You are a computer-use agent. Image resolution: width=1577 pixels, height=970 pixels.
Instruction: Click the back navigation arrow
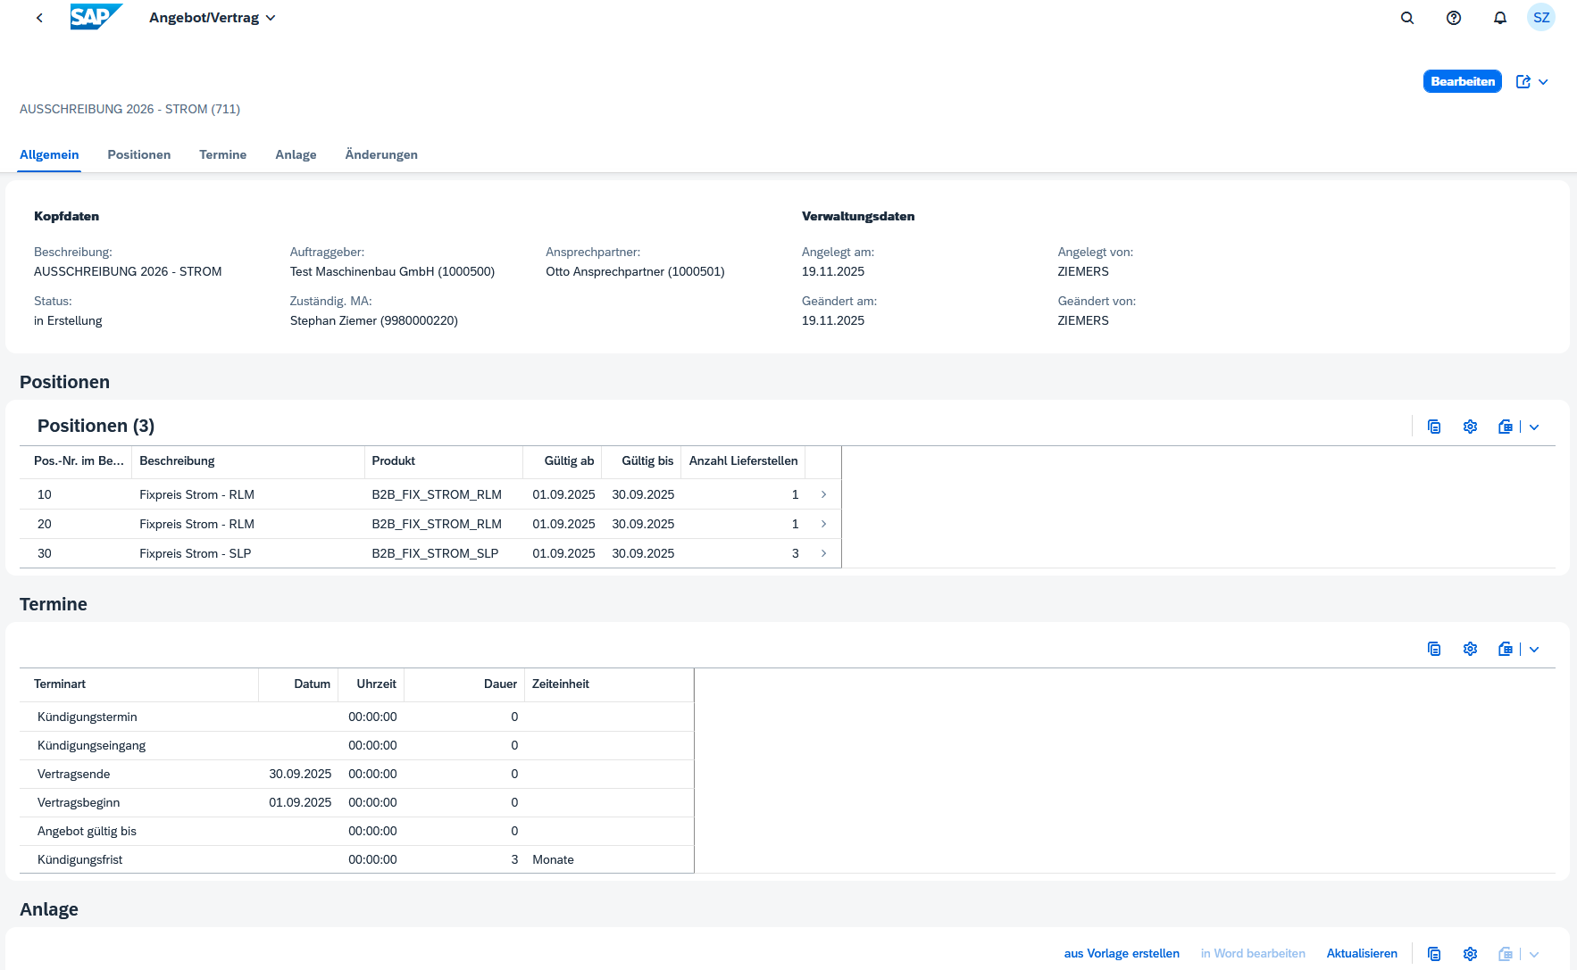pos(39,18)
